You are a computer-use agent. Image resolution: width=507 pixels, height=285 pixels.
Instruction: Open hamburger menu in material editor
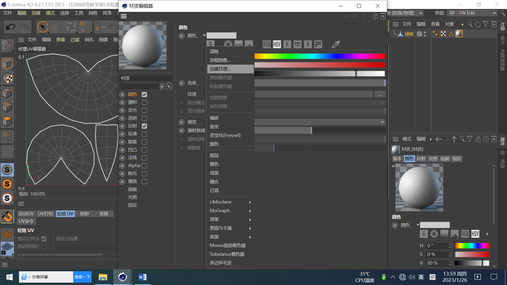[124, 16]
